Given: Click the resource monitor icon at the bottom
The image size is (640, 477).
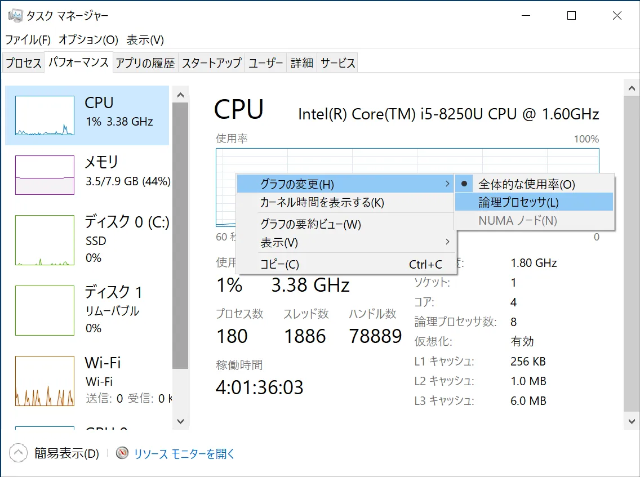Looking at the screenshot, I should coord(122,453).
